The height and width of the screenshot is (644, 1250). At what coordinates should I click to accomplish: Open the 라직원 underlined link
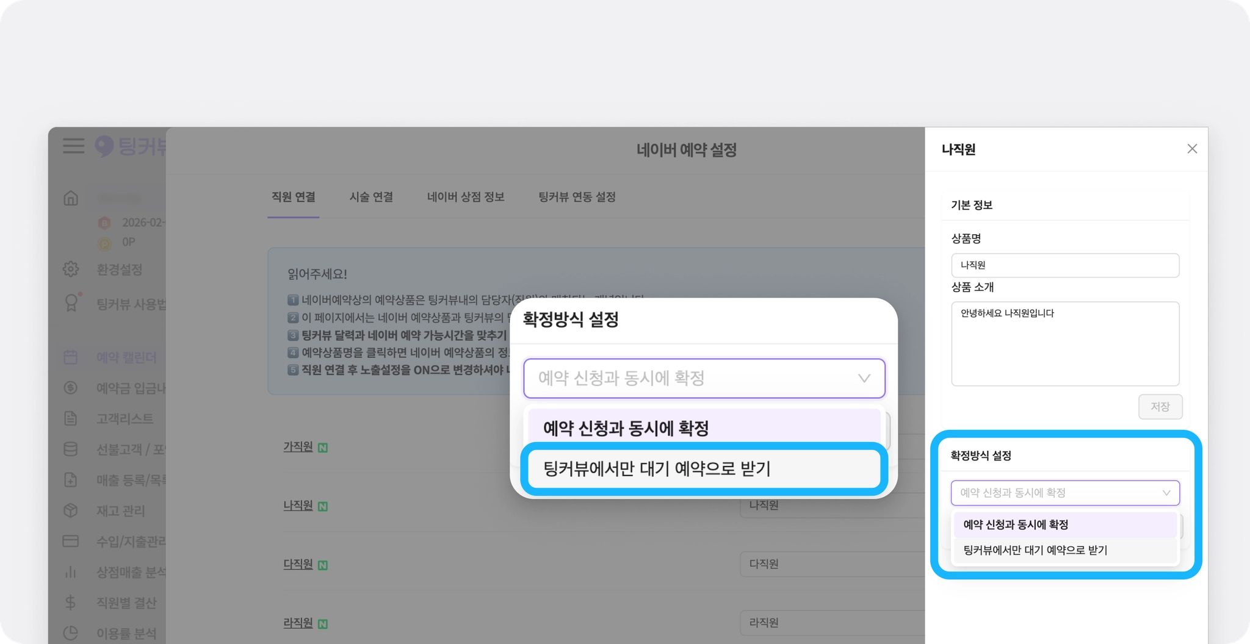(x=298, y=623)
